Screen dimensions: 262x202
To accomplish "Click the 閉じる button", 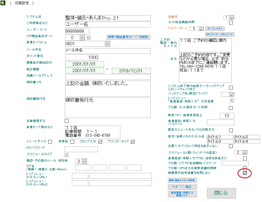I will (221, 193).
